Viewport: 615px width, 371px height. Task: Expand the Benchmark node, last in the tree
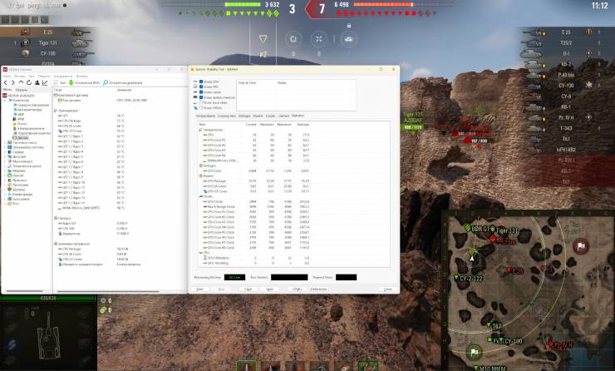click(5, 204)
